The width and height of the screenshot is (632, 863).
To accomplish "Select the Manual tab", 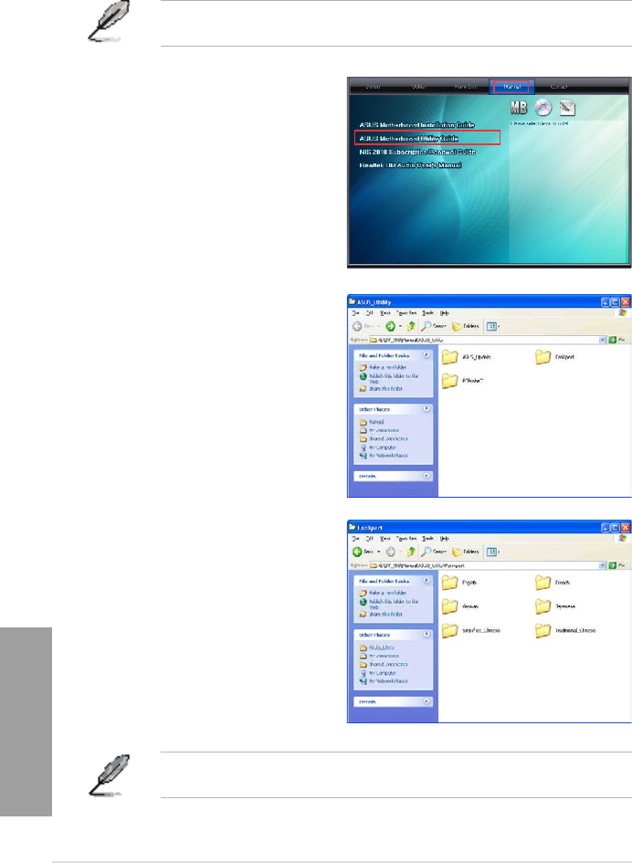I will click(x=511, y=87).
